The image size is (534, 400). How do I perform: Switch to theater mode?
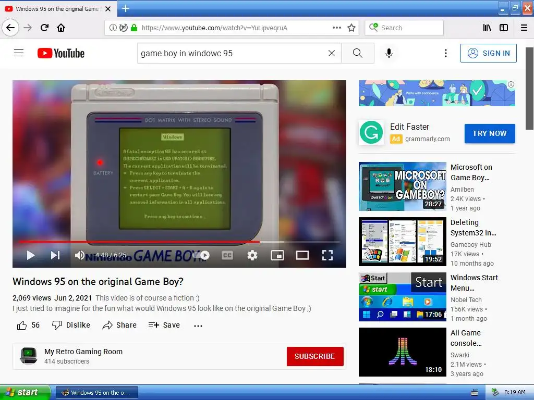click(x=302, y=255)
